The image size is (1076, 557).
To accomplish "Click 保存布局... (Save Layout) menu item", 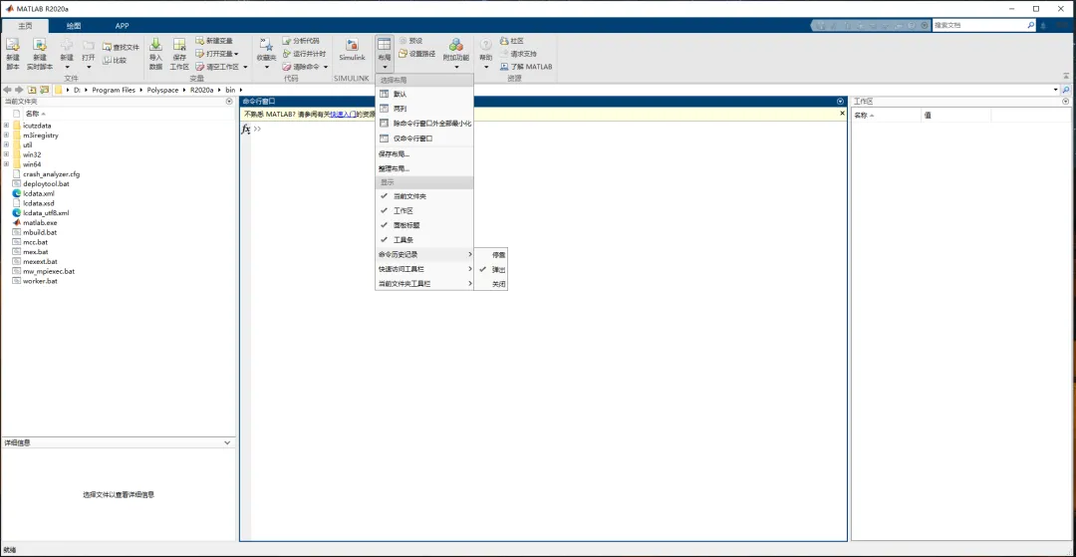I will (x=424, y=153).
